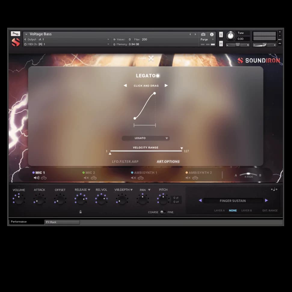Click the wrench icon in the instrument header
Image resolution: width=292 pixels, height=292 pixels.
[x=15, y=33]
